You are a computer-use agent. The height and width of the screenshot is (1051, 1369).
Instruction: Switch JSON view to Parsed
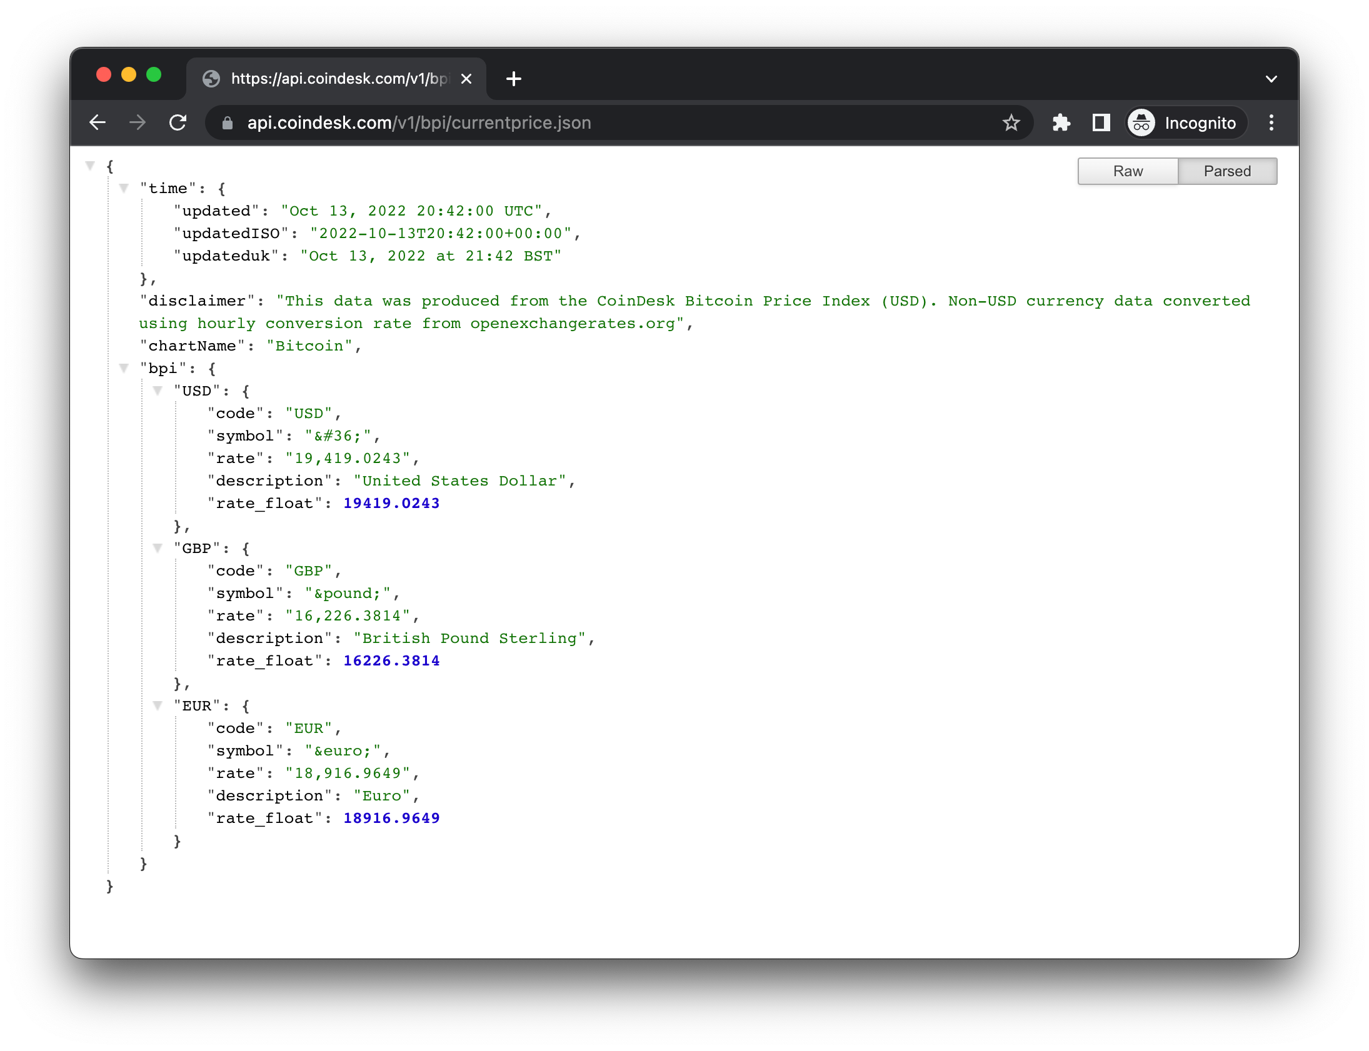pos(1226,171)
